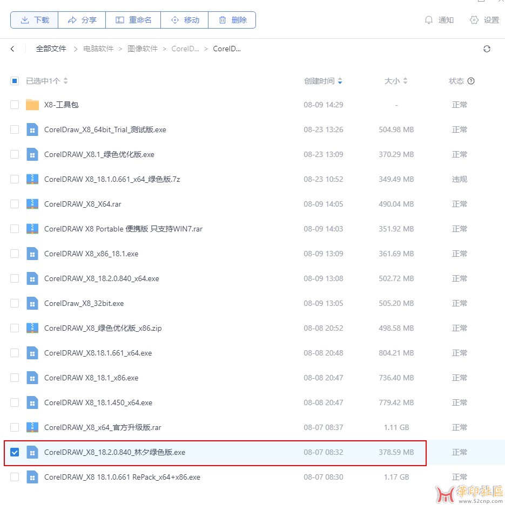505x505 pixels.
Task: Sort by name using 已选中1个 arrows
Action: point(66,80)
